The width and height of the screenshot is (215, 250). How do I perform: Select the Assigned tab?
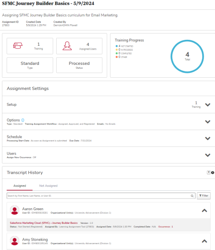coord(20,186)
